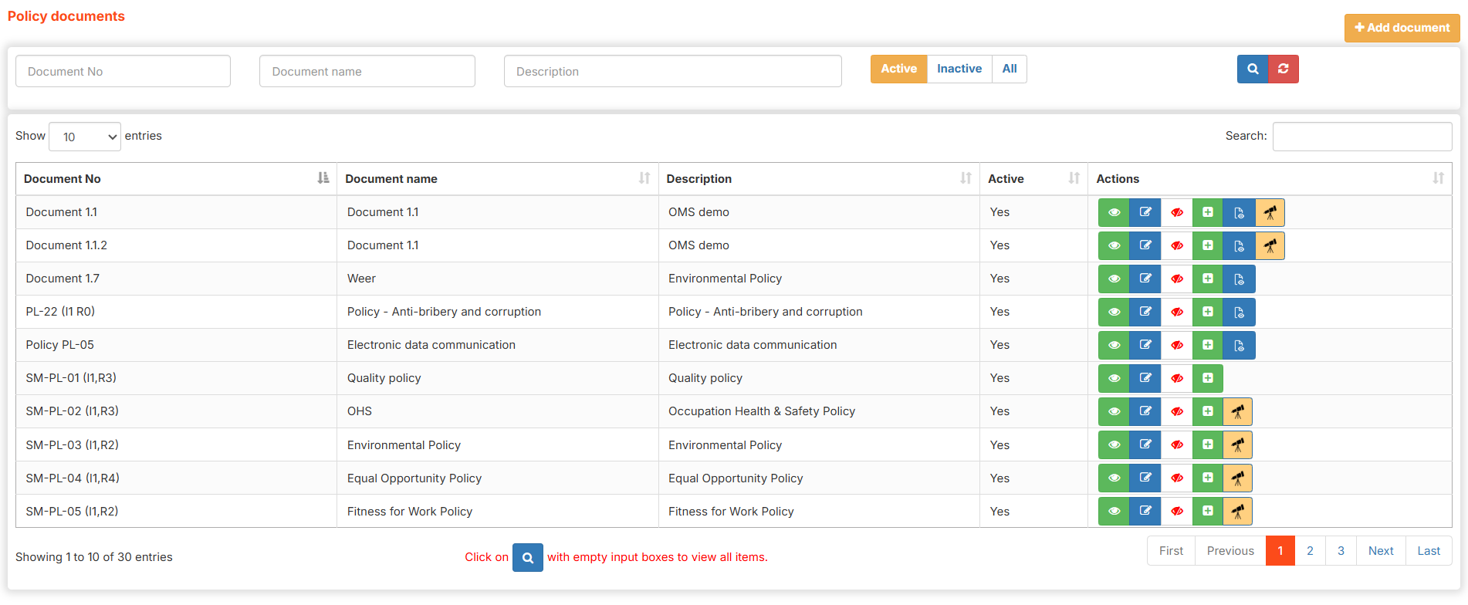
Task: Open file preview icon for Policy PL-05
Action: 1239,345
